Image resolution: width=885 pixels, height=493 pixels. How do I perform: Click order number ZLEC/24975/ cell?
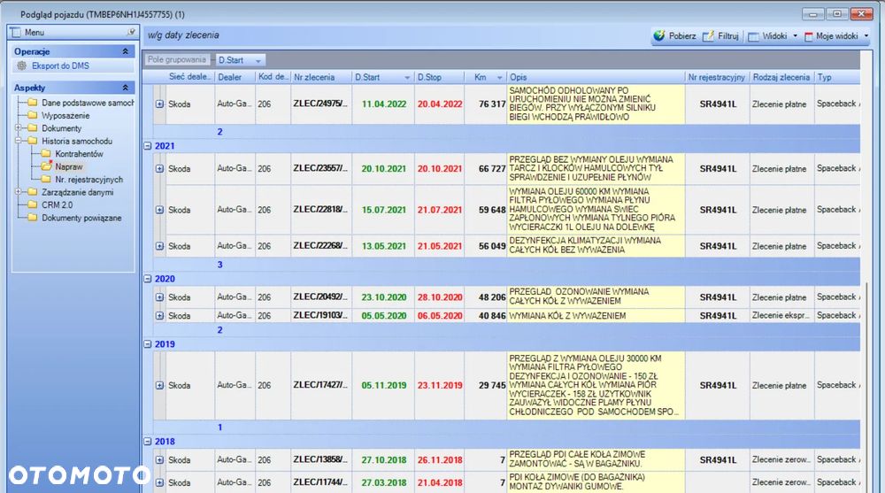coord(321,104)
